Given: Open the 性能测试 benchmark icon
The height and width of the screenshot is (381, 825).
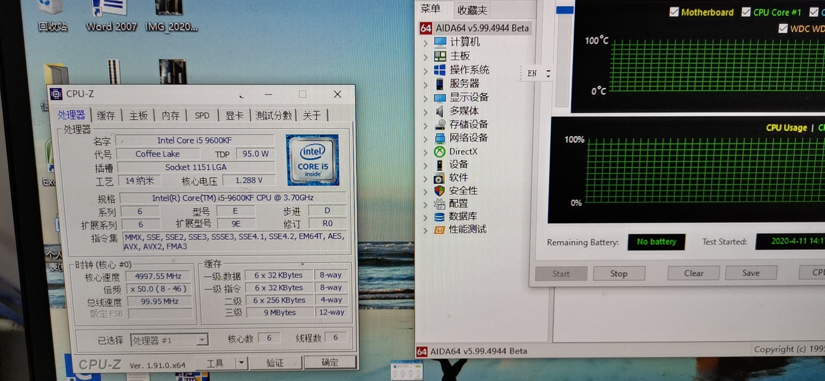Looking at the screenshot, I should pyautogui.click(x=439, y=230).
